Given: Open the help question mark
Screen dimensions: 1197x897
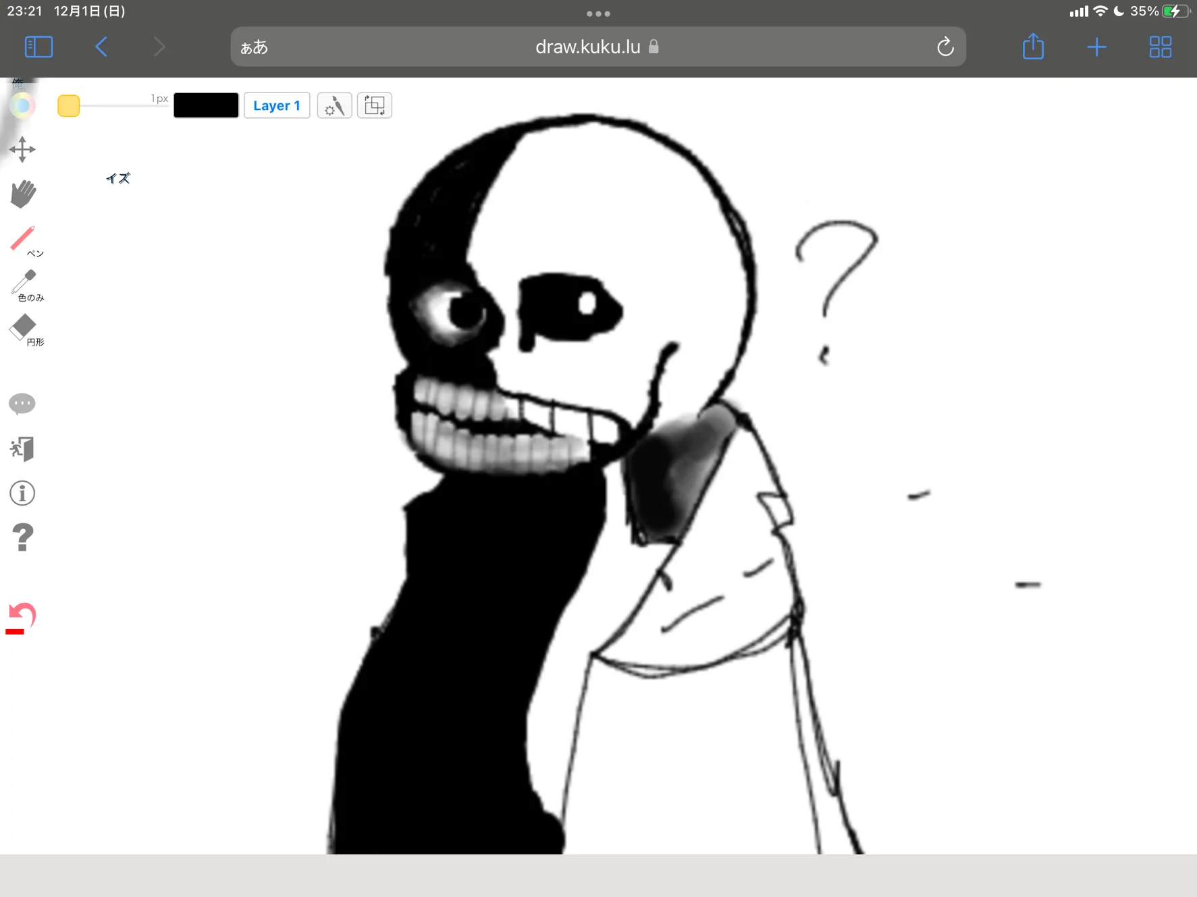Looking at the screenshot, I should [x=22, y=538].
